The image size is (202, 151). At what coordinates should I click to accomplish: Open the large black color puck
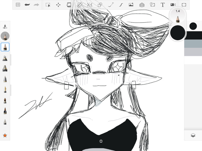tap(178, 33)
